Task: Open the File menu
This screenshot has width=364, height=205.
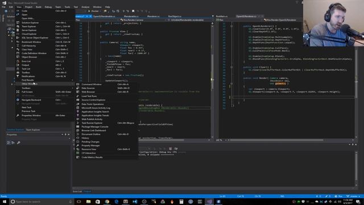Action: pos(4,7)
